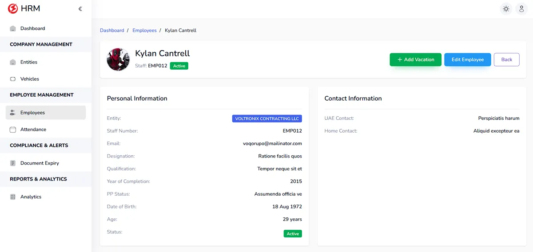This screenshot has height=252, width=533.
Task: Click the plus icon on Add Vacation
Action: pyautogui.click(x=400, y=59)
